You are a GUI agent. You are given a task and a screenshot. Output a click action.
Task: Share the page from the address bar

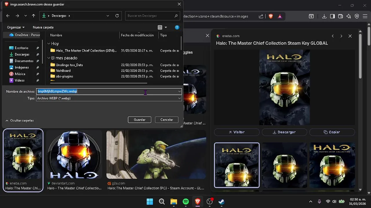pyautogui.click(x=261, y=16)
